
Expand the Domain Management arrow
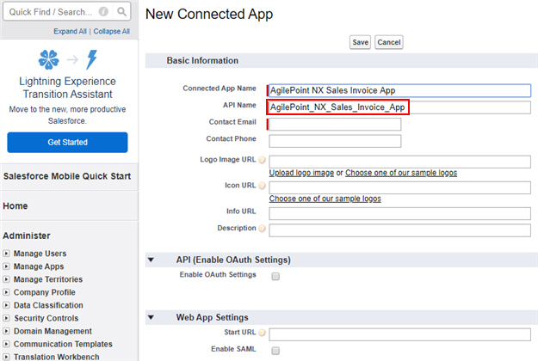pos(6,331)
